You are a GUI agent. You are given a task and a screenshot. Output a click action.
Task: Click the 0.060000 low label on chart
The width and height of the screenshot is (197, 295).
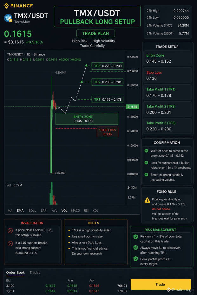(x=60, y=173)
